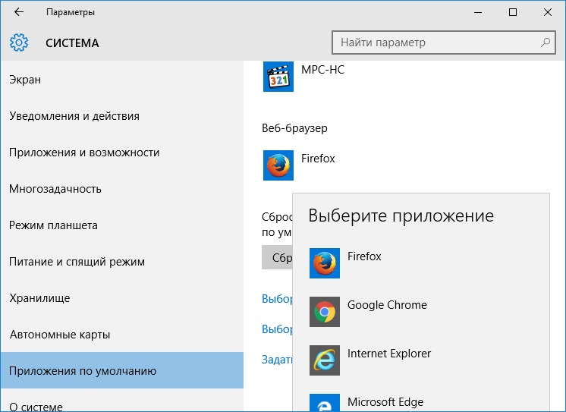Viewport: 566px width, 412px height.
Task: Go back with the arrow icon
Action: 19,12
